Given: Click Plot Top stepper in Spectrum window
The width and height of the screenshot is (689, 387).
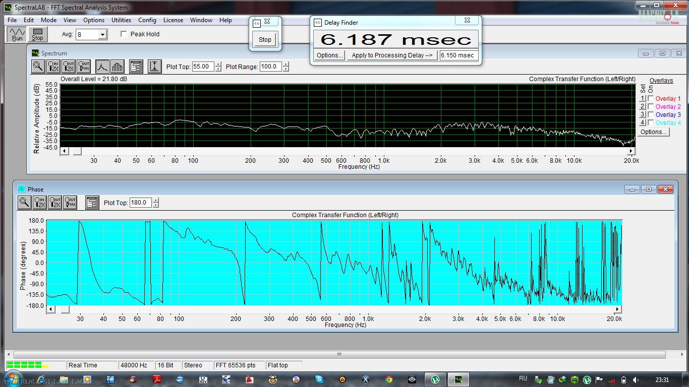Looking at the screenshot, I should point(218,67).
